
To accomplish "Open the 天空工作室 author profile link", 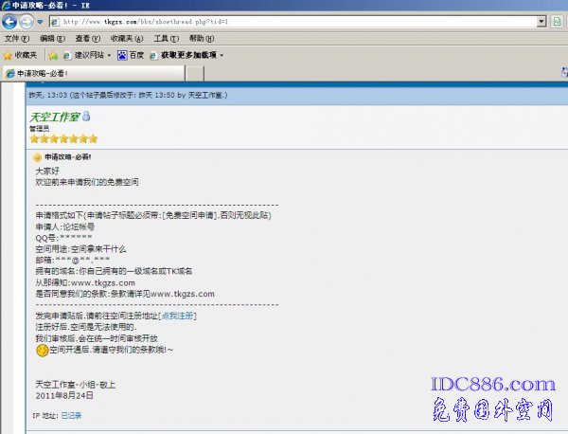I will 55,117.
